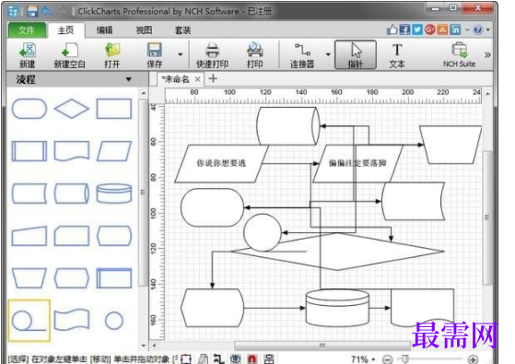Screen dimensions: 515x364
Task: Add a new document tab with plus
Action: (213, 78)
